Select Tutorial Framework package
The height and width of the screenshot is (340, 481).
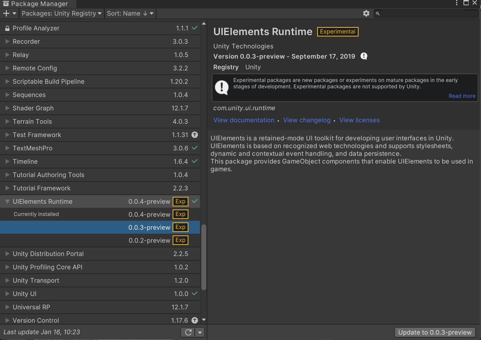coord(100,188)
